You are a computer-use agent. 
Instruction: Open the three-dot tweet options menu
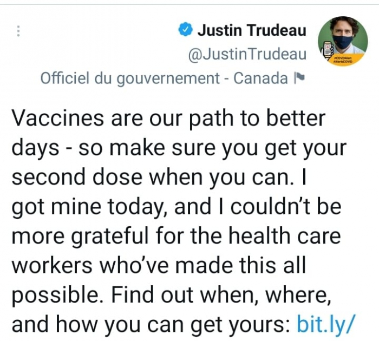(x=18, y=31)
